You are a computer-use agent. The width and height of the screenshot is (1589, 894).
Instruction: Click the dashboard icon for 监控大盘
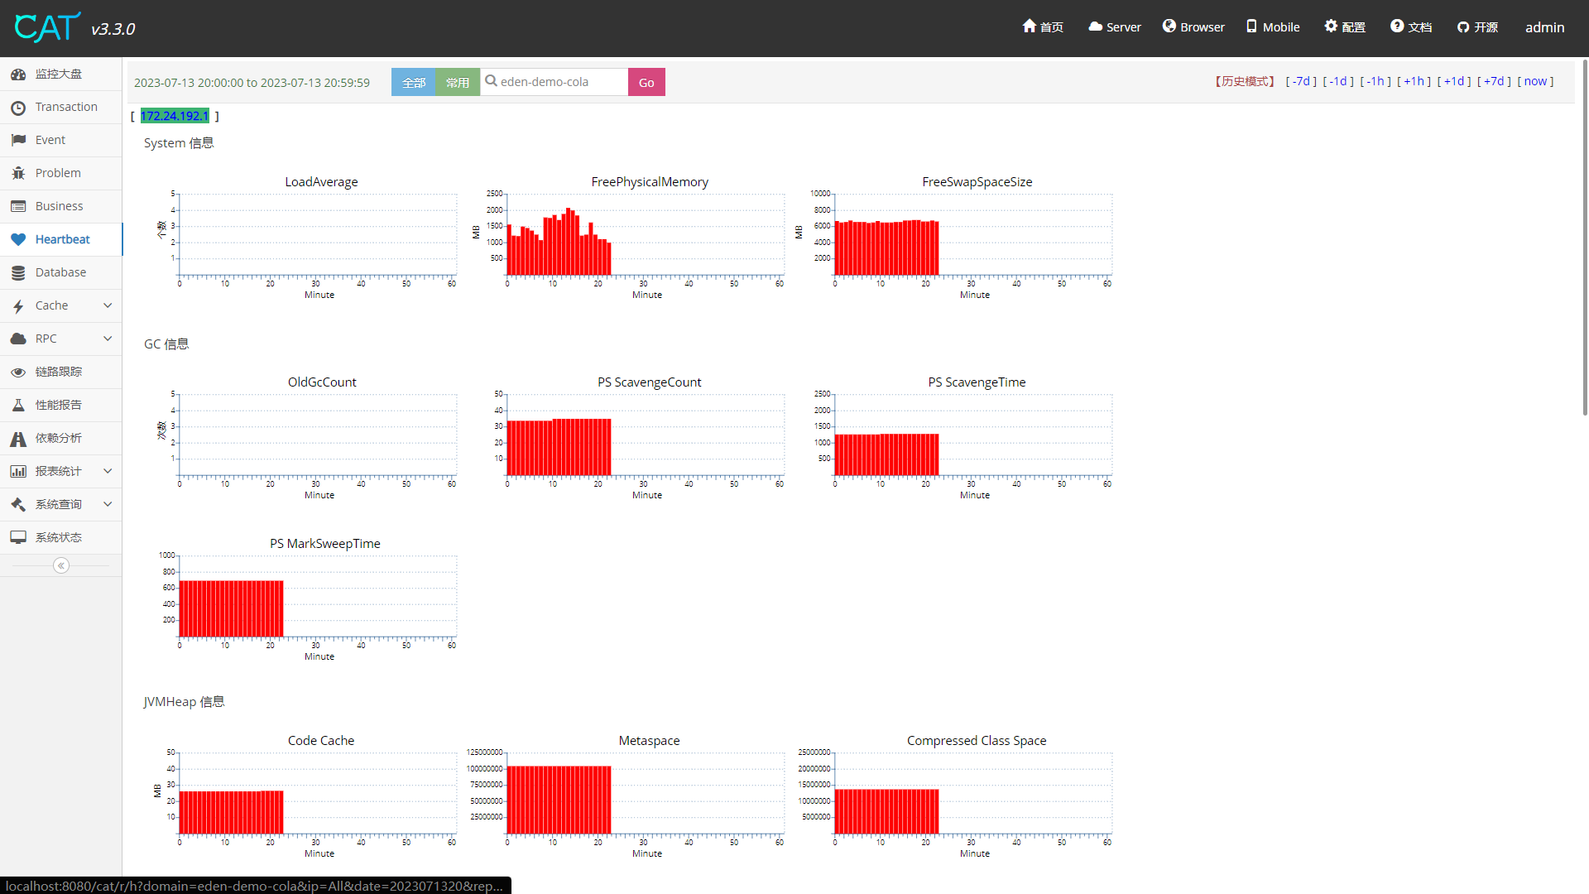[x=18, y=74]
